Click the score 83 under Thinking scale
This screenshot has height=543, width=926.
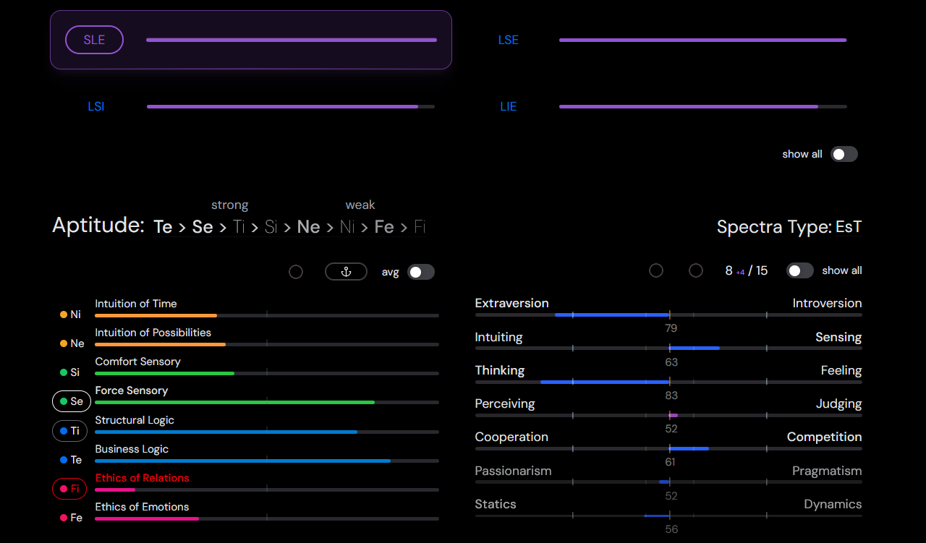pos(671,395)
